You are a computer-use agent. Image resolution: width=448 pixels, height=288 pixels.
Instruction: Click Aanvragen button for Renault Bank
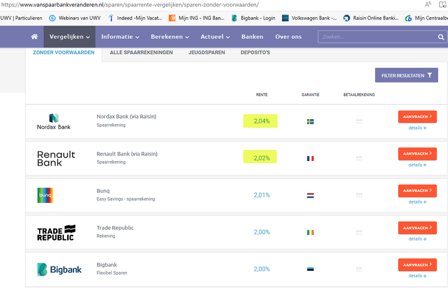[x=417, y=154]
